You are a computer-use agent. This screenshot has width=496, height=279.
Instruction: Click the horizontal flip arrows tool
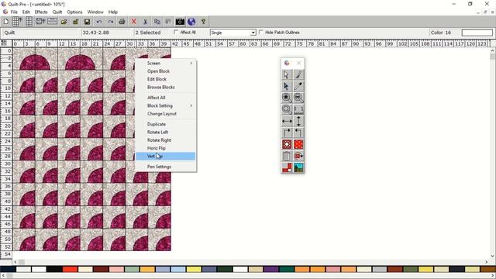(x=287, y=121)
